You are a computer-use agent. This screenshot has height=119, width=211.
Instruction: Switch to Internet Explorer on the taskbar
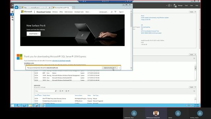tap(43, 105)
